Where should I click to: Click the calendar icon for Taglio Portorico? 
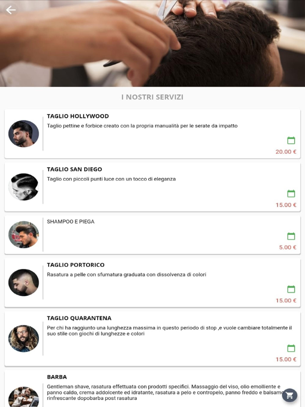[x=291, y=289]
